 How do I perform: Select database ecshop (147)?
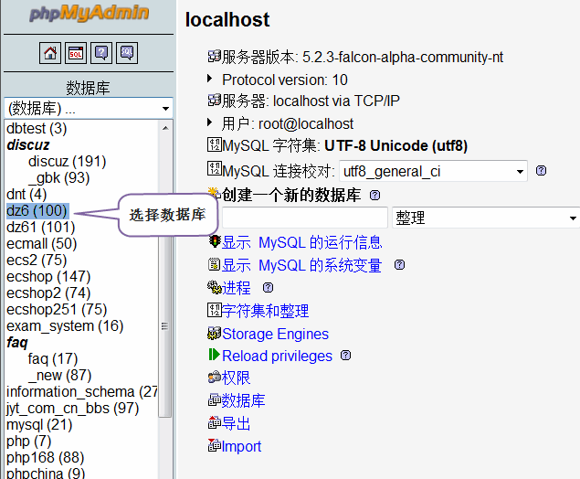click(48, 276)
